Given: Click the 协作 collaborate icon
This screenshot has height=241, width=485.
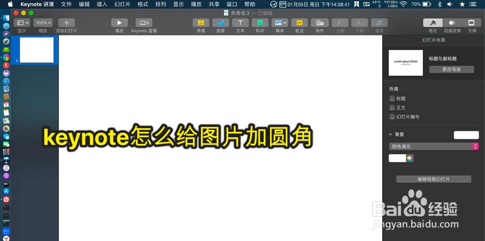Looking at the screenshot, I should point(320,23).
